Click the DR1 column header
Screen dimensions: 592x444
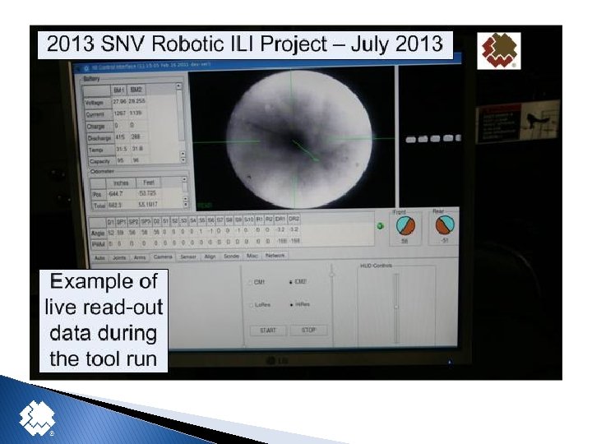pyautogui.click(x=280, y=219)
